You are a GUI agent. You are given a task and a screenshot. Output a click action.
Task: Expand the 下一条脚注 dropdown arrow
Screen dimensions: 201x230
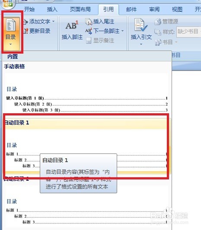(x=123, y=31)
